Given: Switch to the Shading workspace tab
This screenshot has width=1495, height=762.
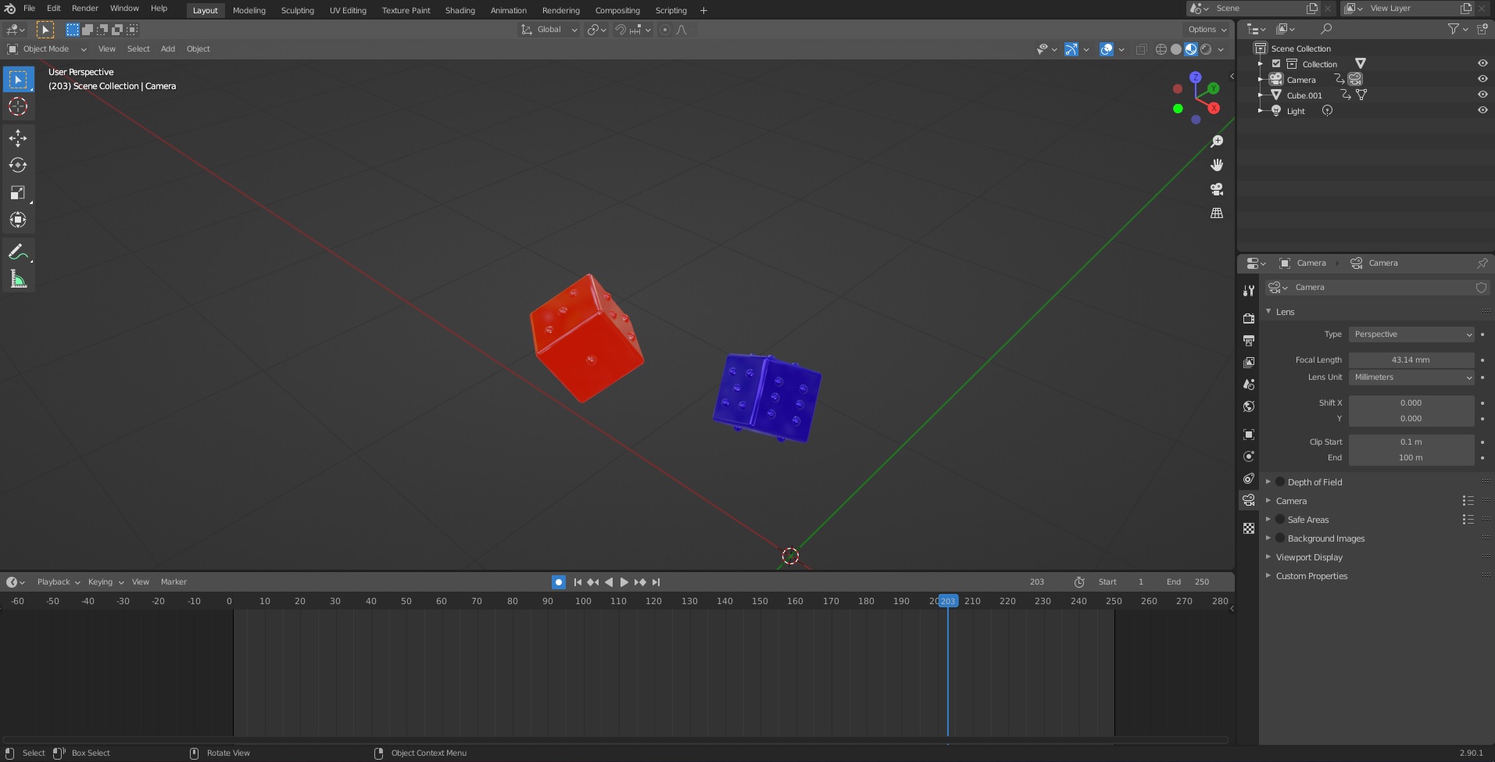Looking at the screenshot, I should (x=460, y=10).
